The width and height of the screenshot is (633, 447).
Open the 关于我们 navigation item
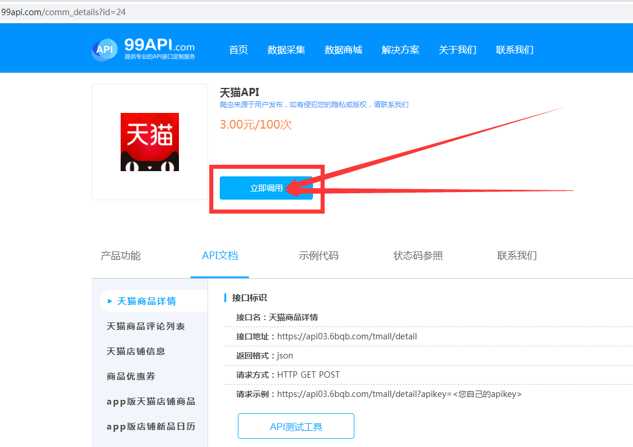pyautogui.click(x=458, y=49)
